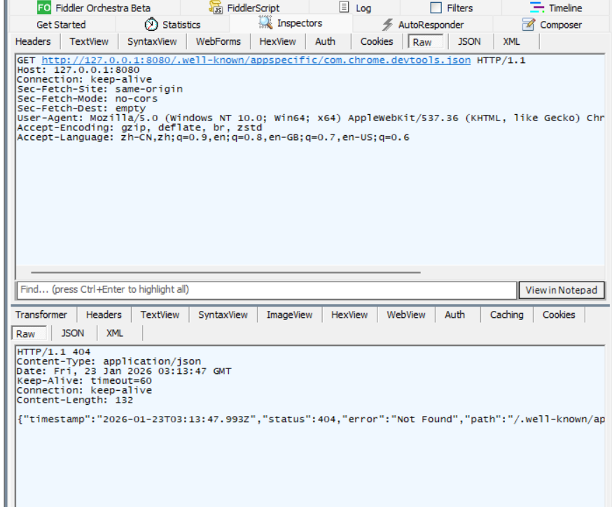Select the request HexView tab
Viewport: 612px width, 507px height.
click(x=277, y=41)
